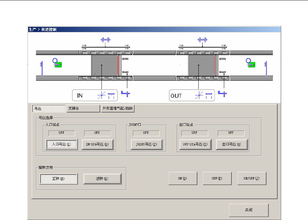Click the IN station support table icon
308x220 pixels.
tap(111, 95)
